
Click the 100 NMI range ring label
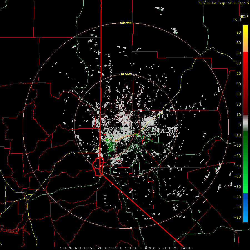(126, 23)
